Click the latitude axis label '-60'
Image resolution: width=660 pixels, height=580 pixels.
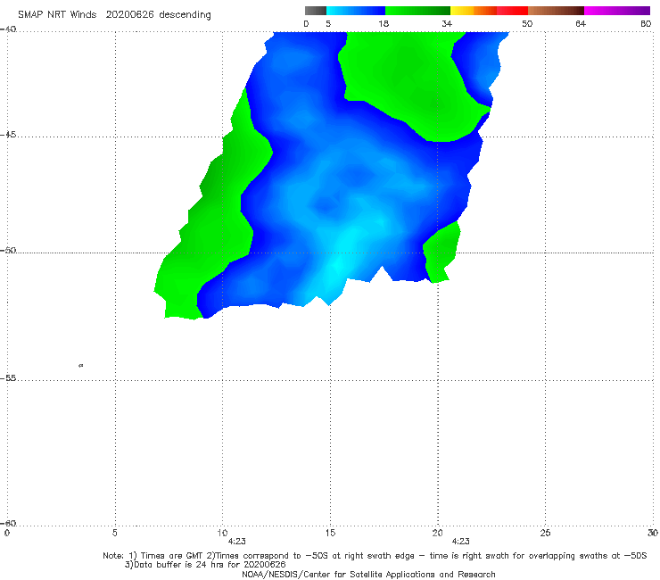click(x=8, y=523)
